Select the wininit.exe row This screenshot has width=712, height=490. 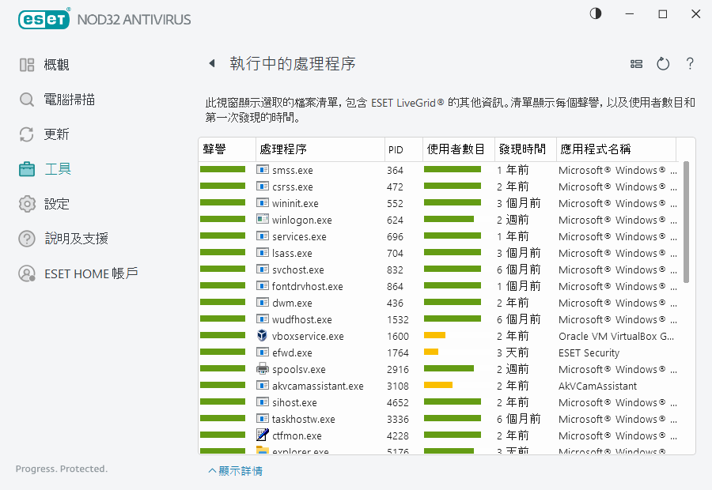438,203
